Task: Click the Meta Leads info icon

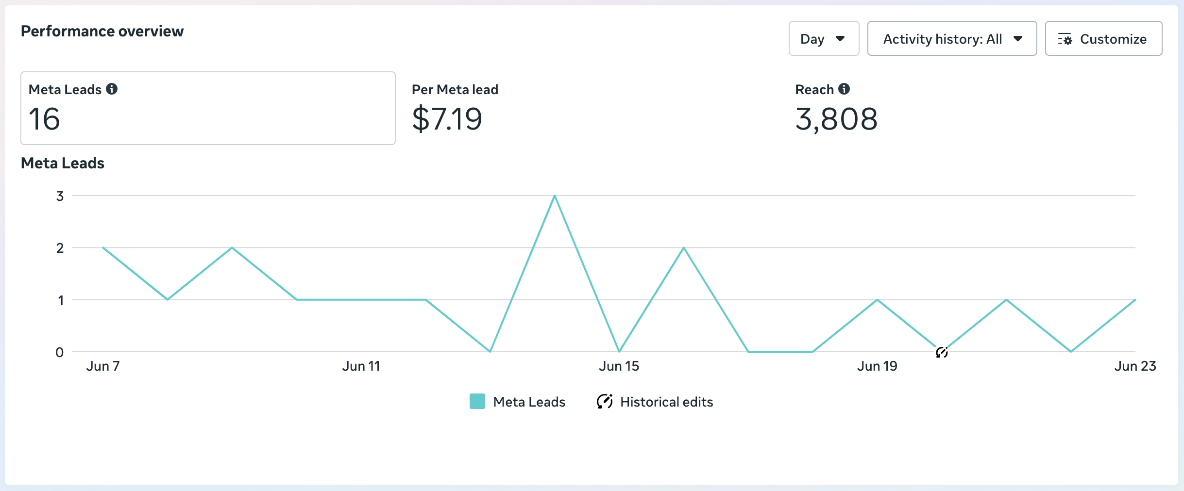Action: point(112,89)
